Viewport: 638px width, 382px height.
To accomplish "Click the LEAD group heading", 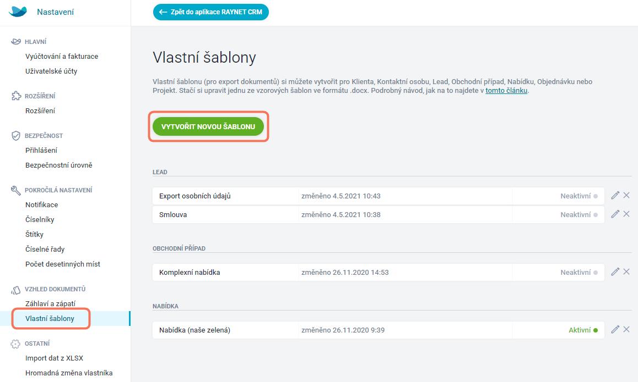I will click(160, 172).
